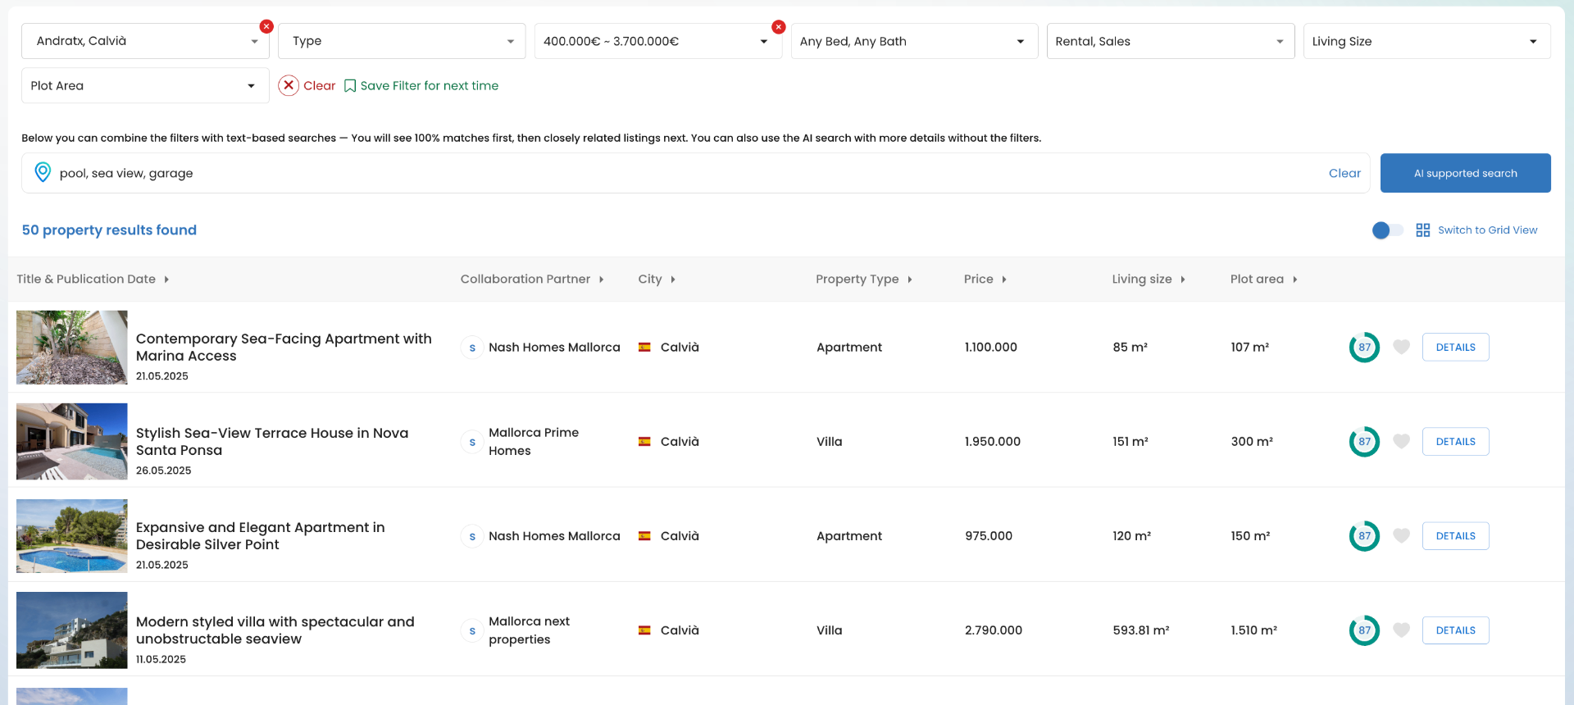The width and height of the screenshot is (1574, 705).
Task: Toggle the list/grid view switch
Action: click(x=1387, y=230)
